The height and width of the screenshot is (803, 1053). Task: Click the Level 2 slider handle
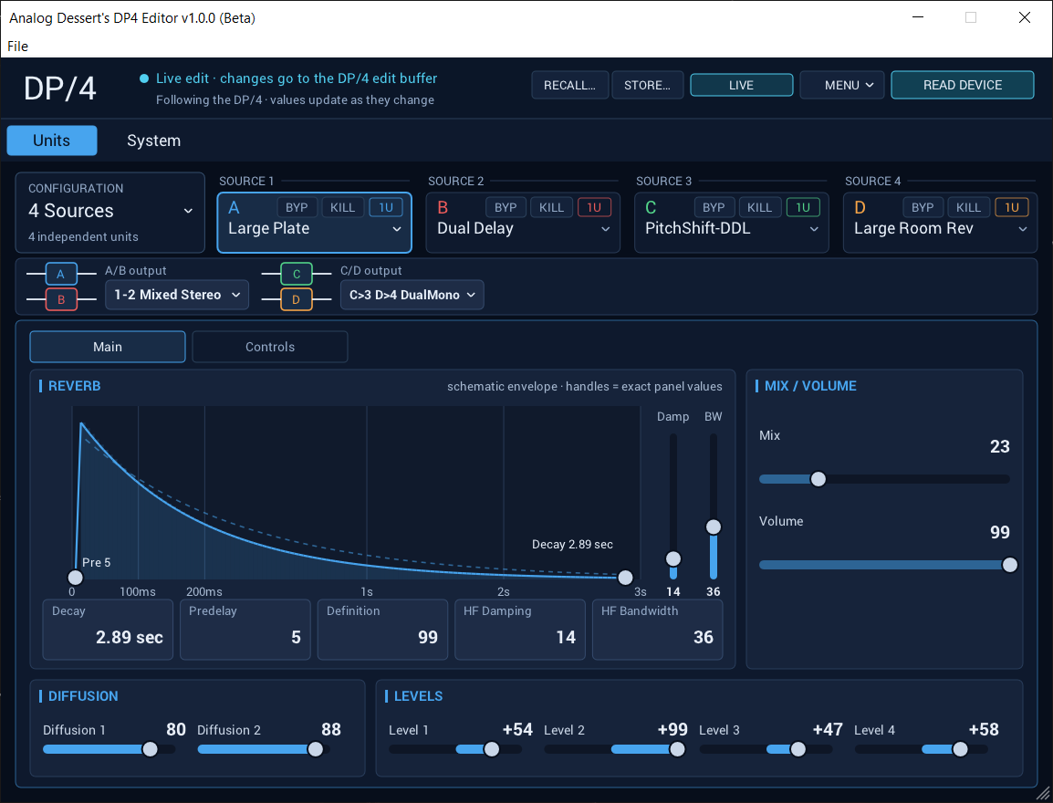click(x=677, y=749)
